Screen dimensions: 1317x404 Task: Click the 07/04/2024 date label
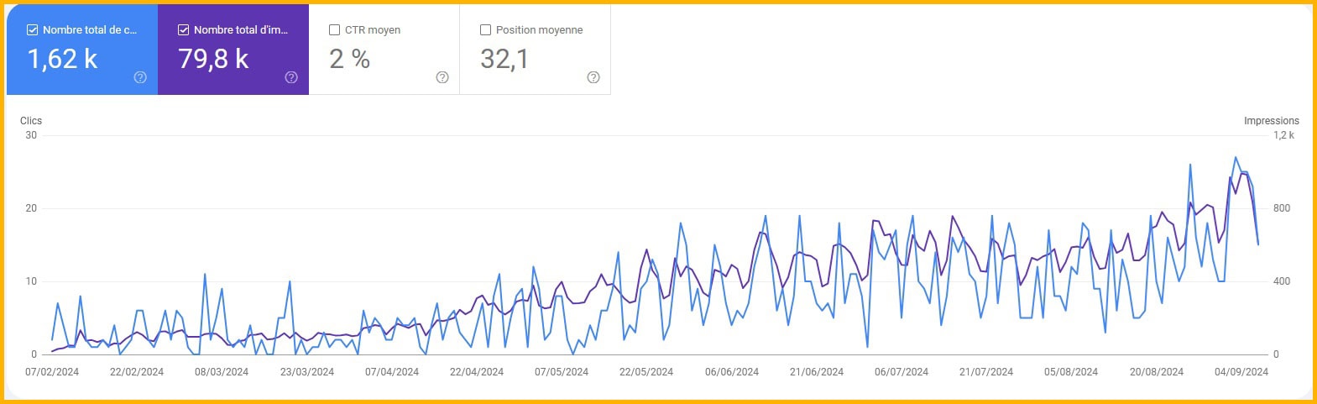392,372
